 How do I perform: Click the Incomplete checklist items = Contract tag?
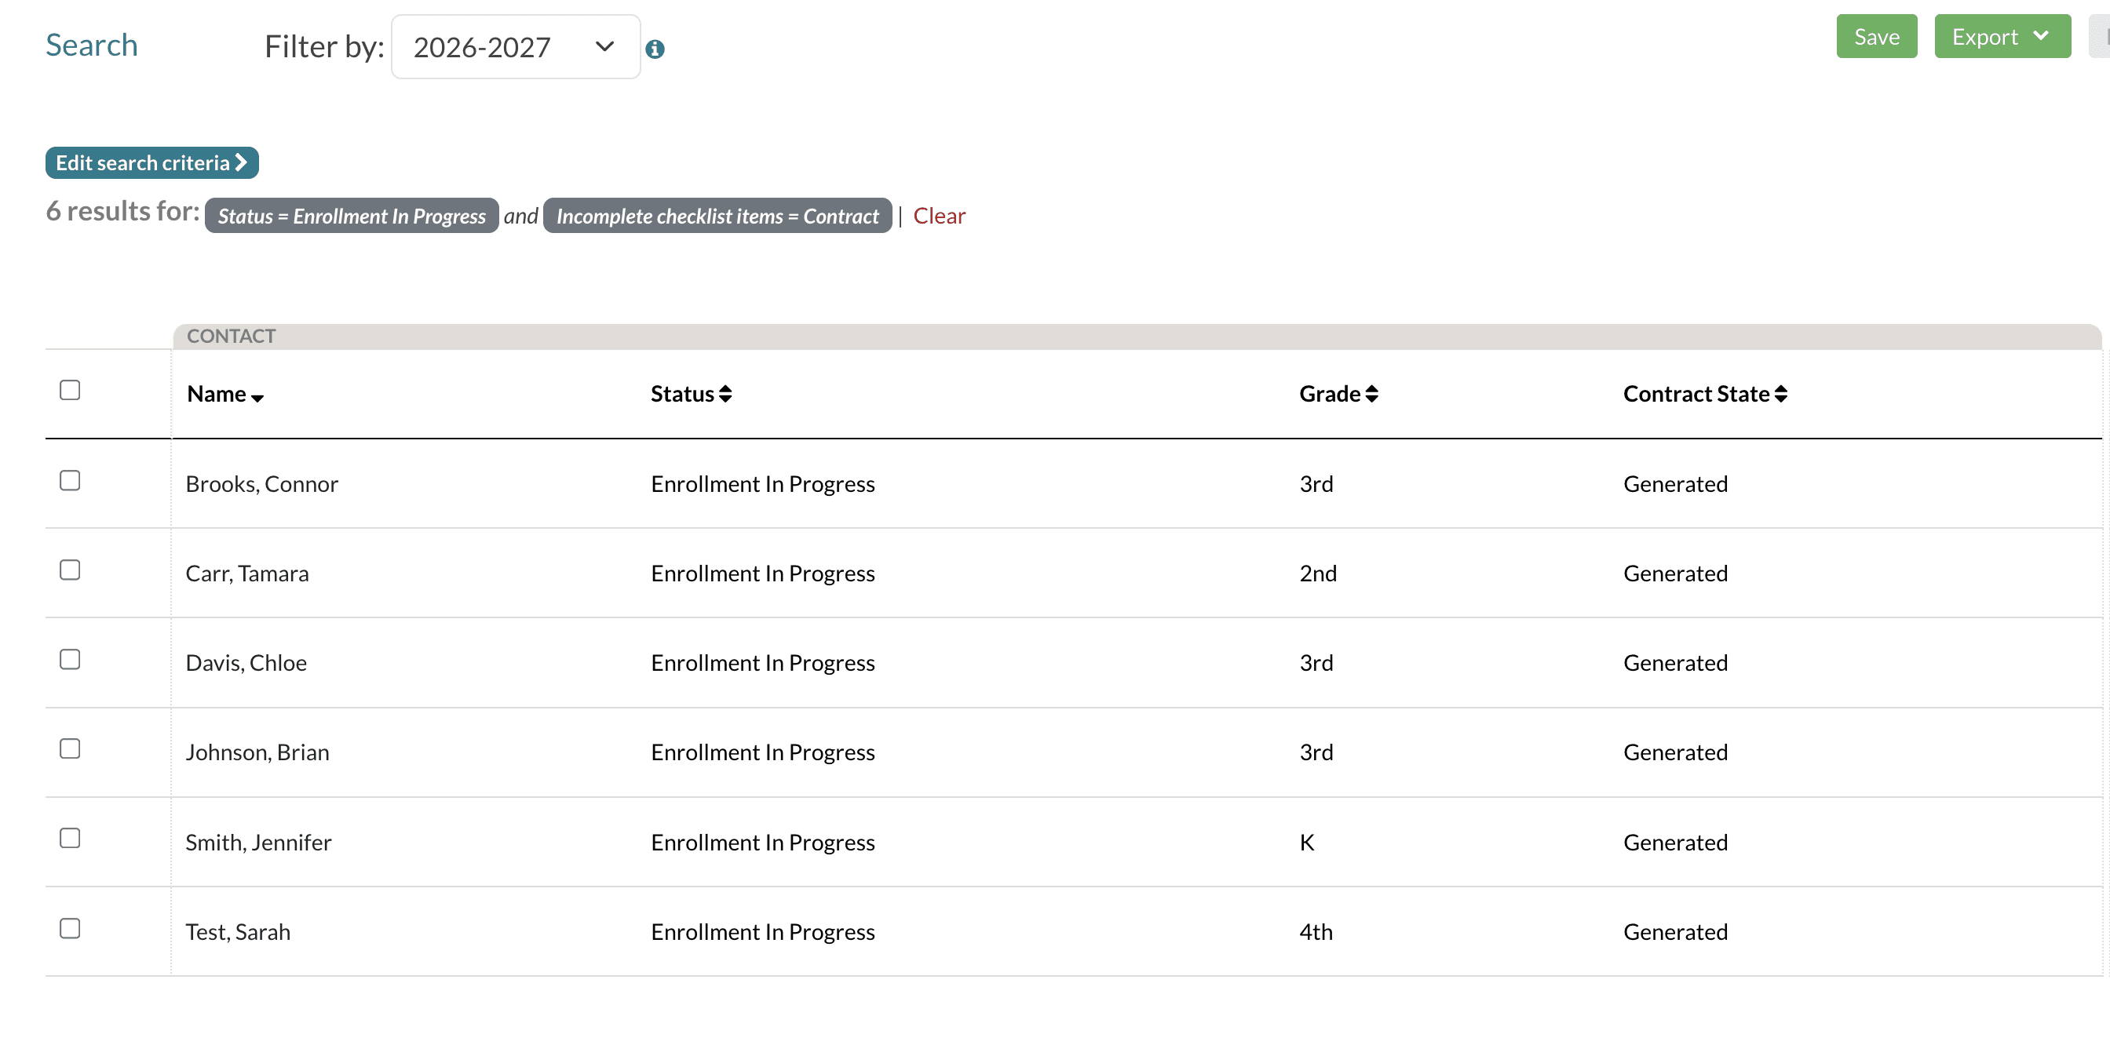(717, 216)
